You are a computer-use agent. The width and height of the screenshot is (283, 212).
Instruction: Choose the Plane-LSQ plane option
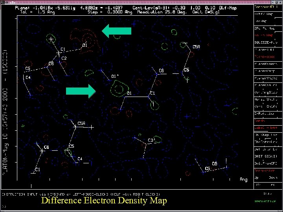[264, 49]
